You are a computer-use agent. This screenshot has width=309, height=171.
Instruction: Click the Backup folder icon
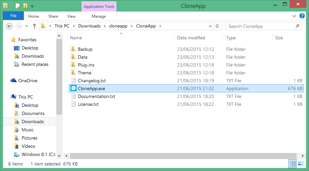click(x=73, y=49)
